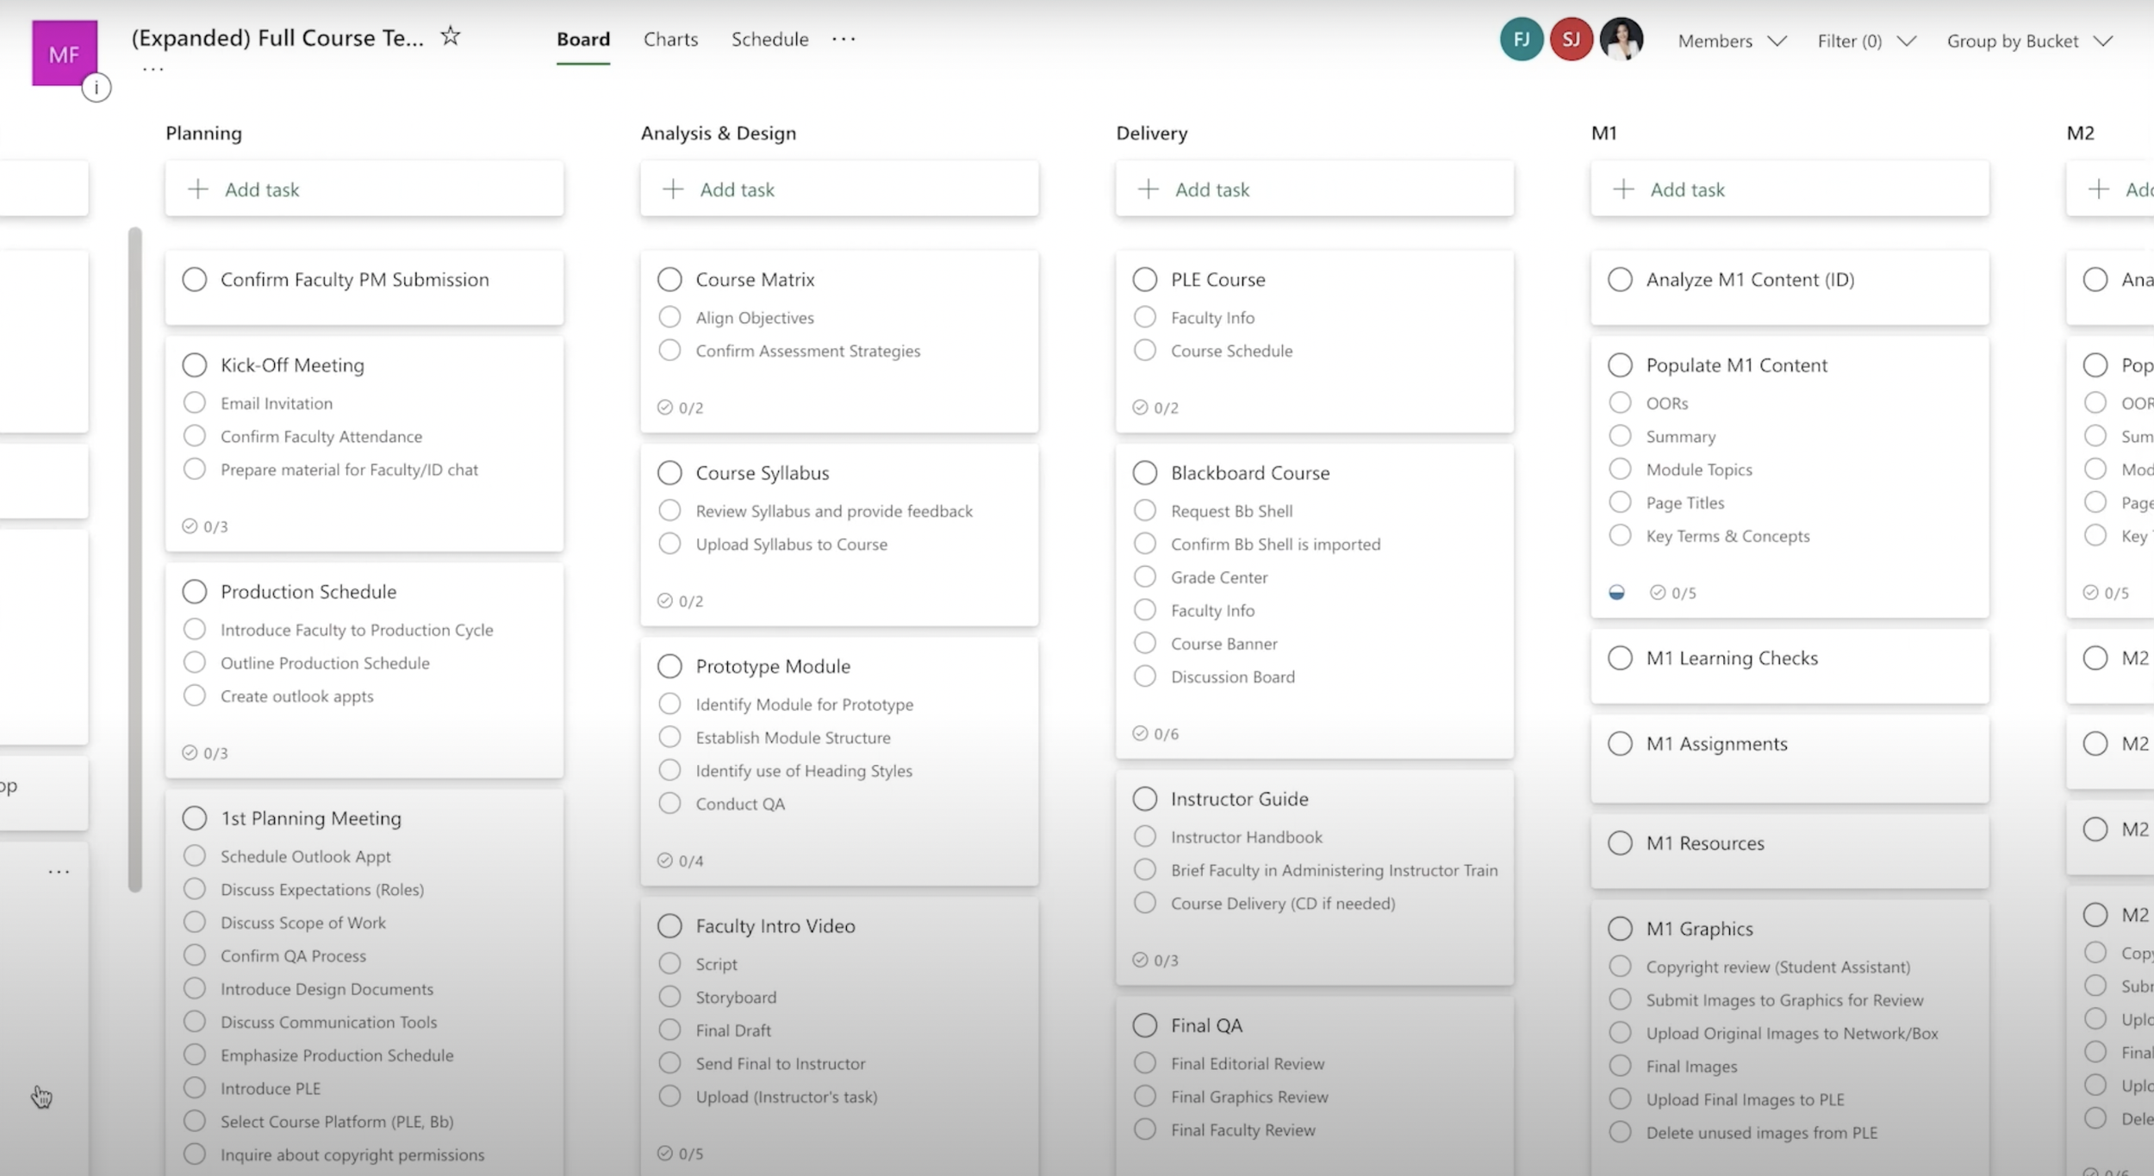
Task: Check off Conduct QA item
Action: coord(669,803)
